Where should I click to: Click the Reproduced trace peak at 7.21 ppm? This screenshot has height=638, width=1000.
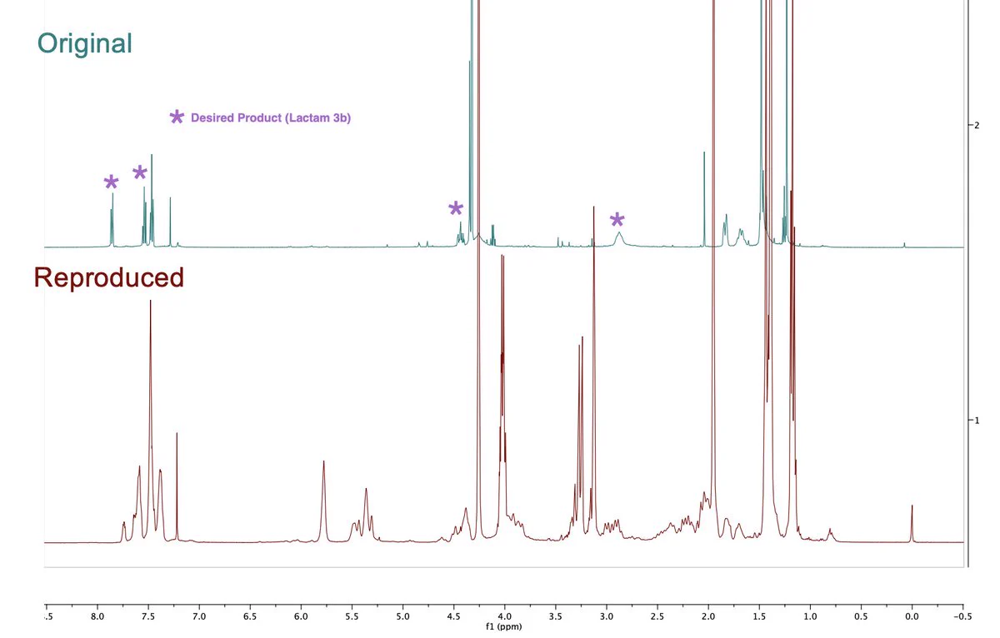point(177,486)
